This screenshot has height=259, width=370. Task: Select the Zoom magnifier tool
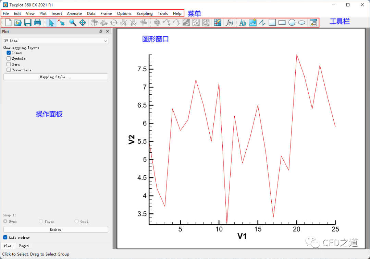(73, 23)
